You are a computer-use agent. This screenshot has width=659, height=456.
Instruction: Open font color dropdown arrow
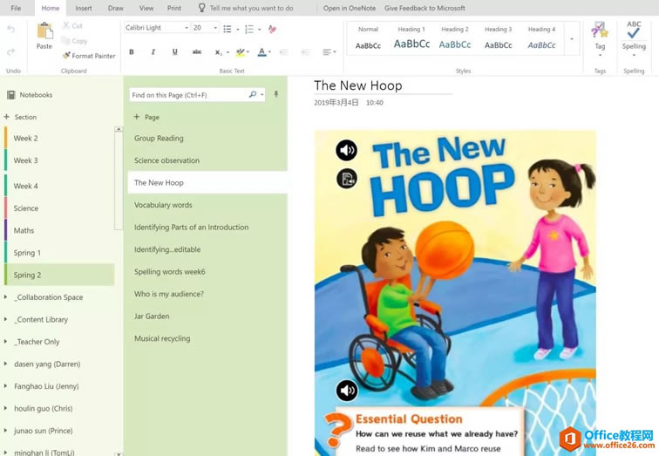pyautogui.click(x=269, y=52)
